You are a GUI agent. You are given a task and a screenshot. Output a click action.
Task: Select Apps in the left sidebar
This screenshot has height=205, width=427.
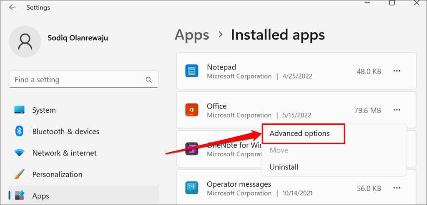pos(41,196)
